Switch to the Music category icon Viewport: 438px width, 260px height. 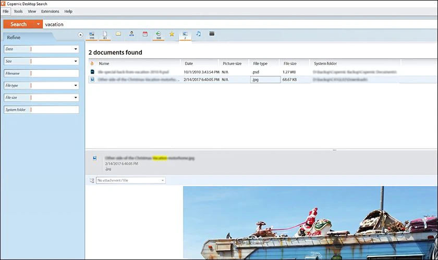[198, 34]
